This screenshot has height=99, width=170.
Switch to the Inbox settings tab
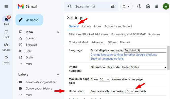click(98, 26)
